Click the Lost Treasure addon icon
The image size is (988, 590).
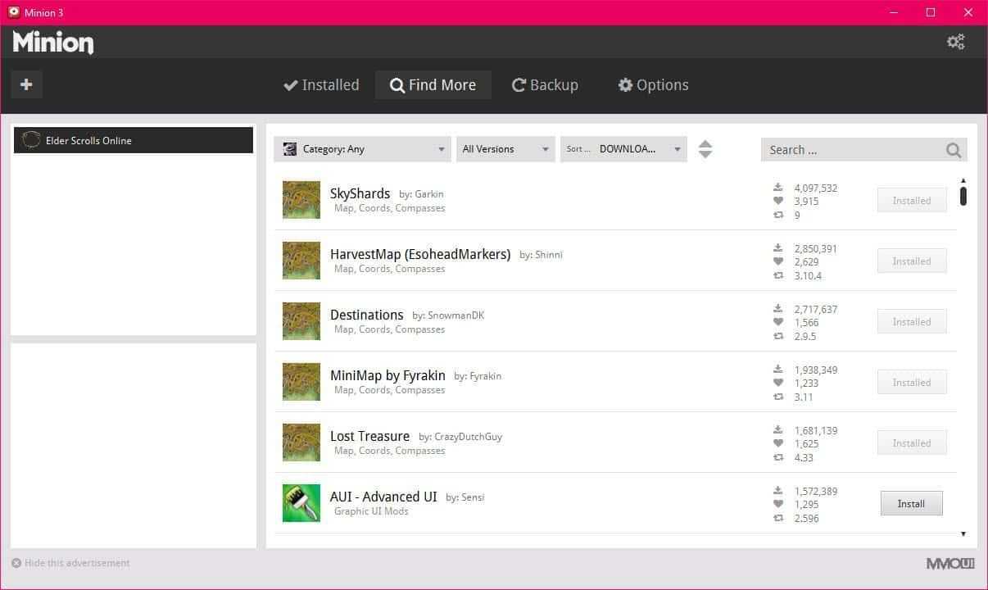[301, 442]
